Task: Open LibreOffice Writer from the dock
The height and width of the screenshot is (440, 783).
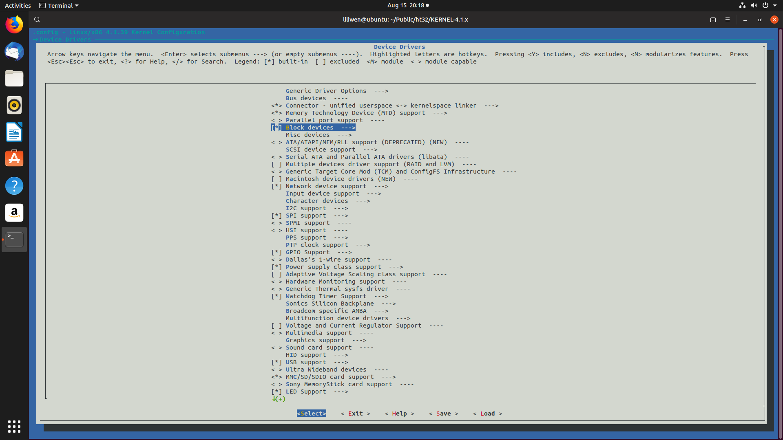Action: pyautogui.click(x=14, y=132)
